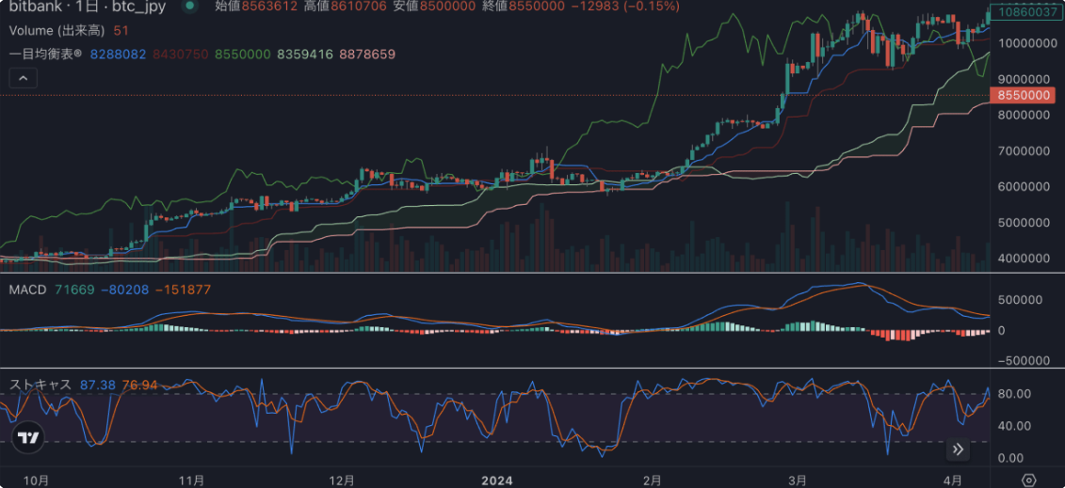1065x488 pixels.
Task: Click the scroll-to-latest double arrow button
Action: 958,449
